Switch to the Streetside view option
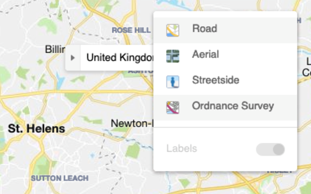Image resolution: width=311 pixels, height=194 pixels. [x=225, y=82]
